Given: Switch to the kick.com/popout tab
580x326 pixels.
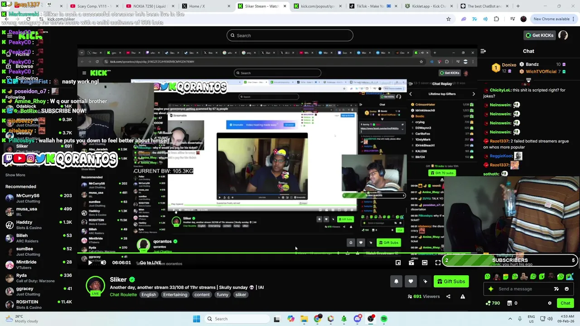Looking at the screenshot, I should coord(314,6).
